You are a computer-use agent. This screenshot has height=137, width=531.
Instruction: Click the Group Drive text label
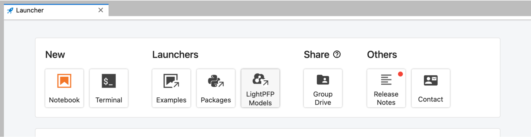(323, 98)
